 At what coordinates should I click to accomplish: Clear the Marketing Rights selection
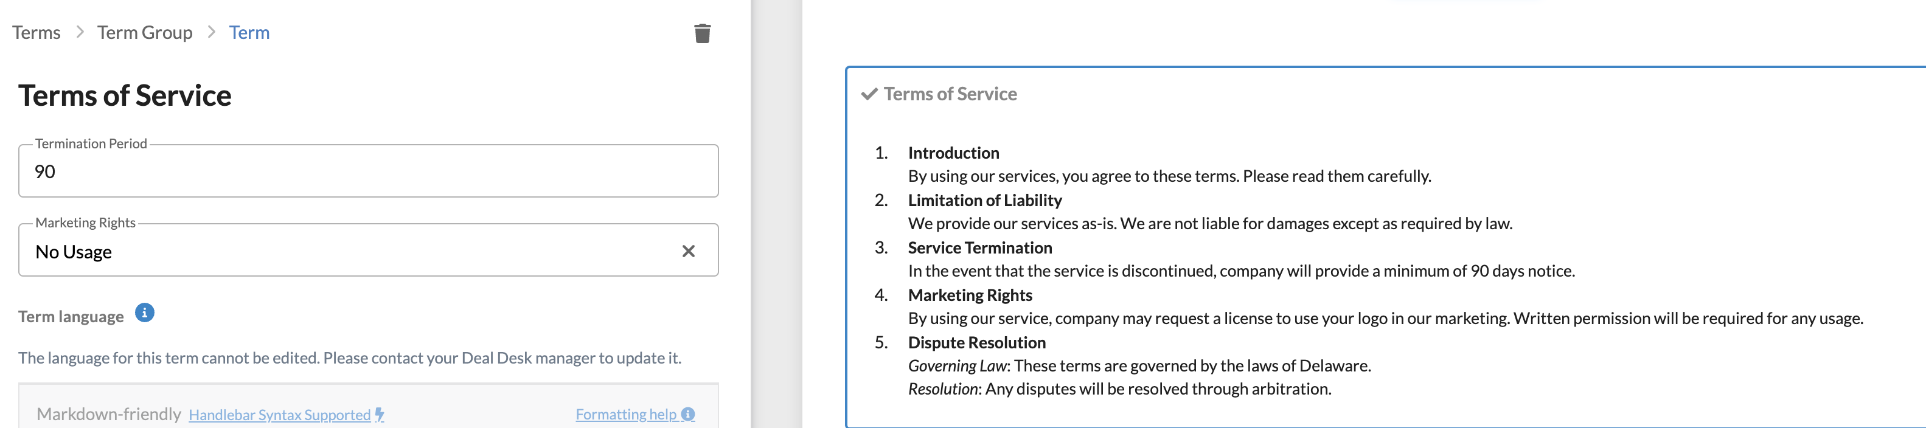tap(689, 251)
